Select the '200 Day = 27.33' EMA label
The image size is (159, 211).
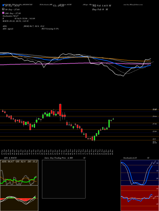(13, 13)
